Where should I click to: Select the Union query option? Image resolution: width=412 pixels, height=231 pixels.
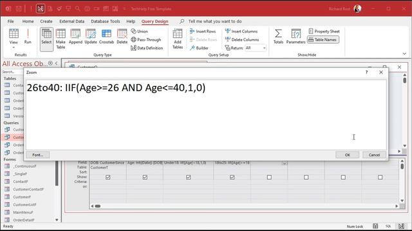[140, 31]
